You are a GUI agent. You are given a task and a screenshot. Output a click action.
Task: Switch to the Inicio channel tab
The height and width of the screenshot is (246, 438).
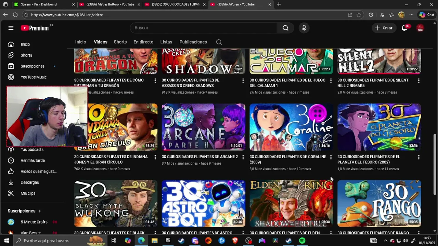point(80,42)
